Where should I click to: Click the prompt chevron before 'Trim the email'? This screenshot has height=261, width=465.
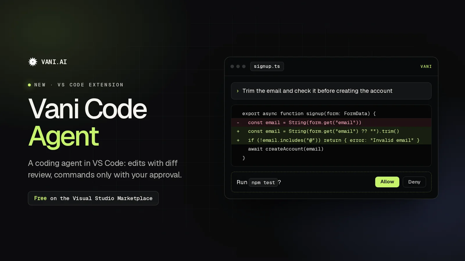click(238, 91)
